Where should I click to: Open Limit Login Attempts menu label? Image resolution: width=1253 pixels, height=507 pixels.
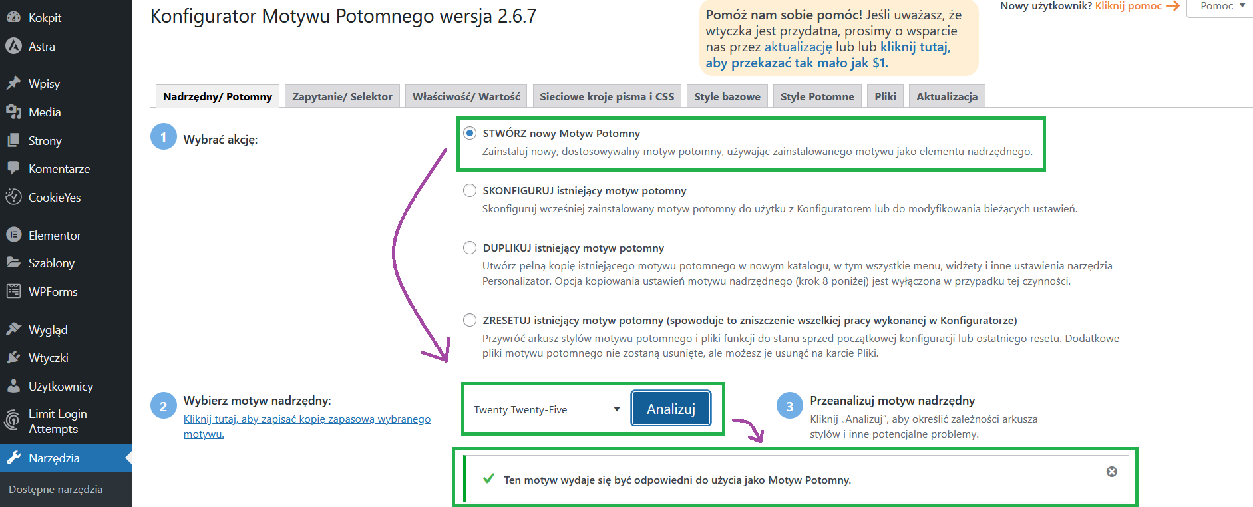58,421
